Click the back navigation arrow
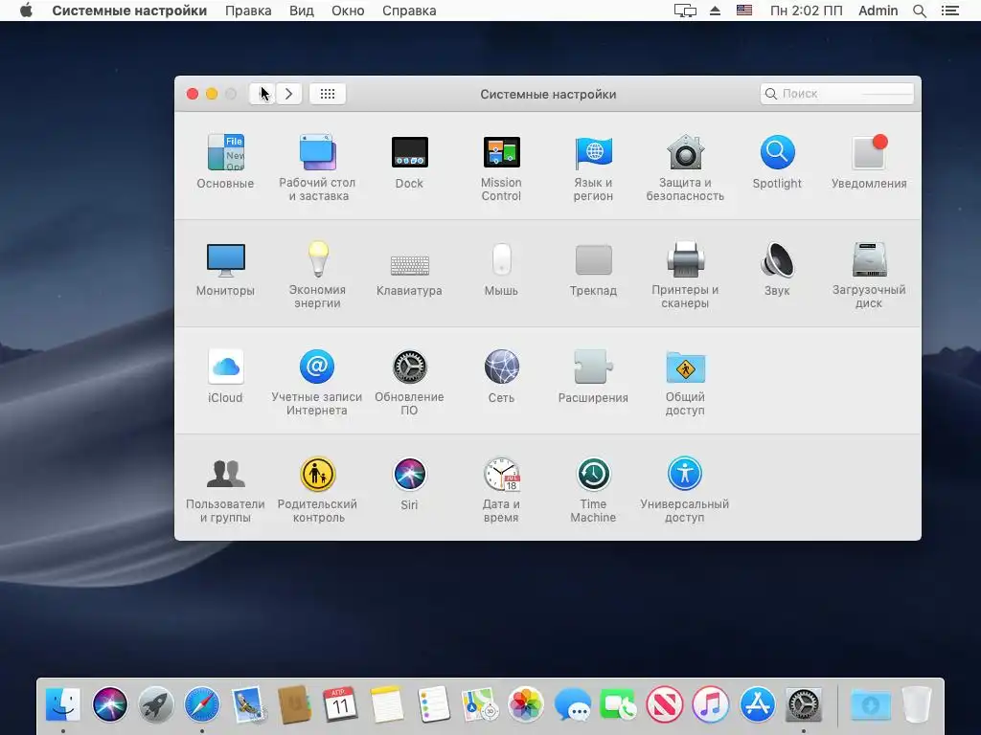This screenshot has height=735, width=981. tap(262, 94)
